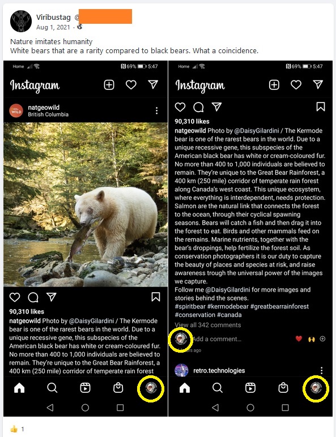Click the thumbs up reaction below the post
Image resolution: width=336 pixels, height=437 pixels.
(x=14, y=429)
